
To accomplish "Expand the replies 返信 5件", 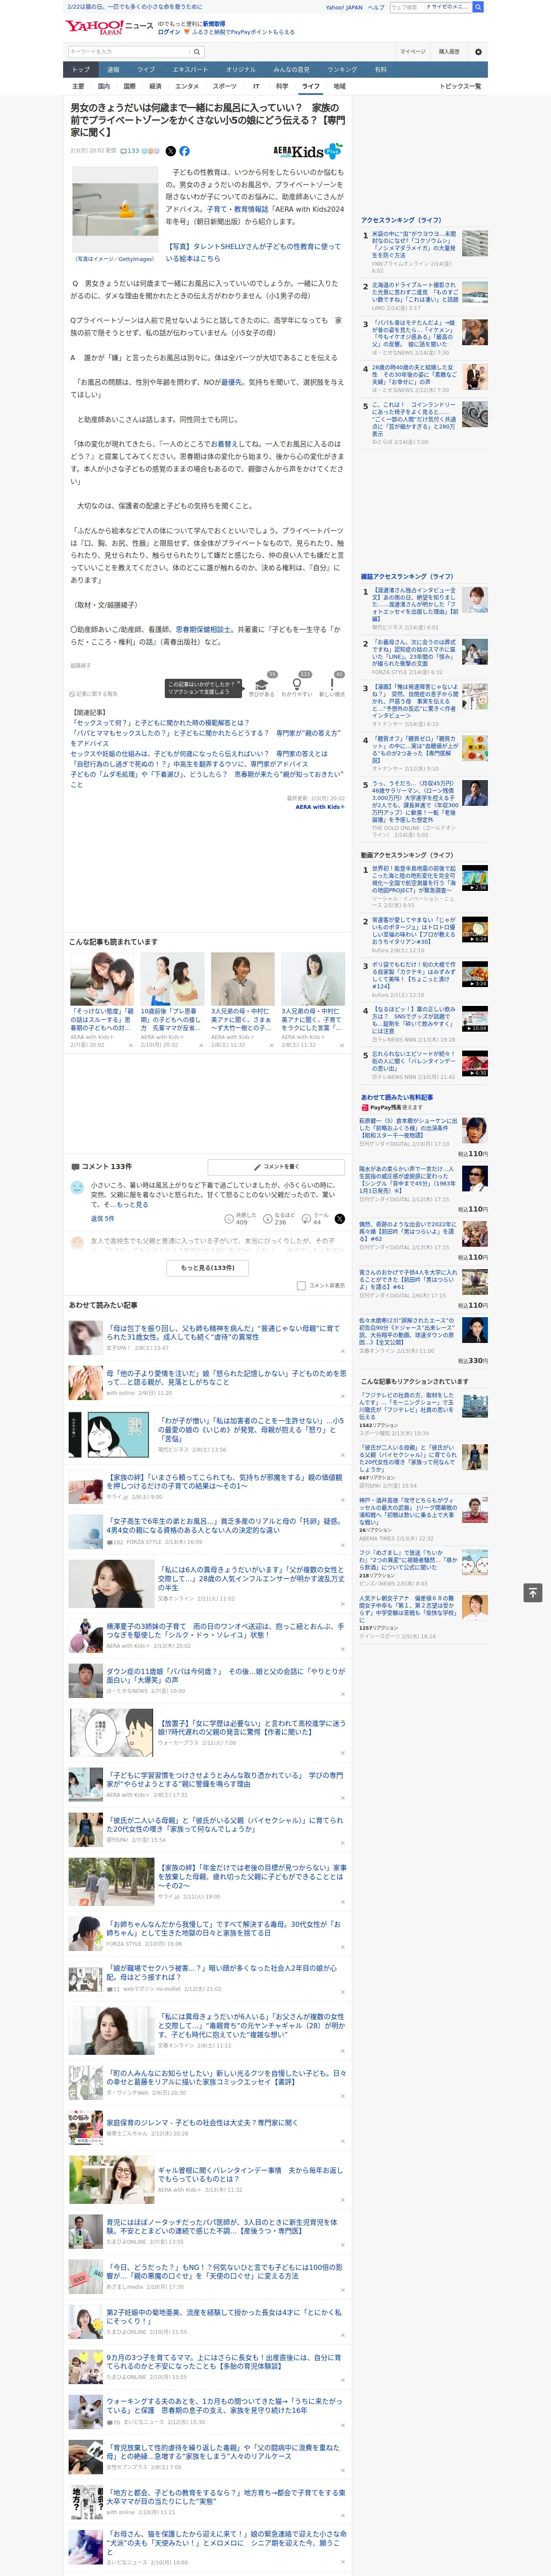I will point(103,1218).
